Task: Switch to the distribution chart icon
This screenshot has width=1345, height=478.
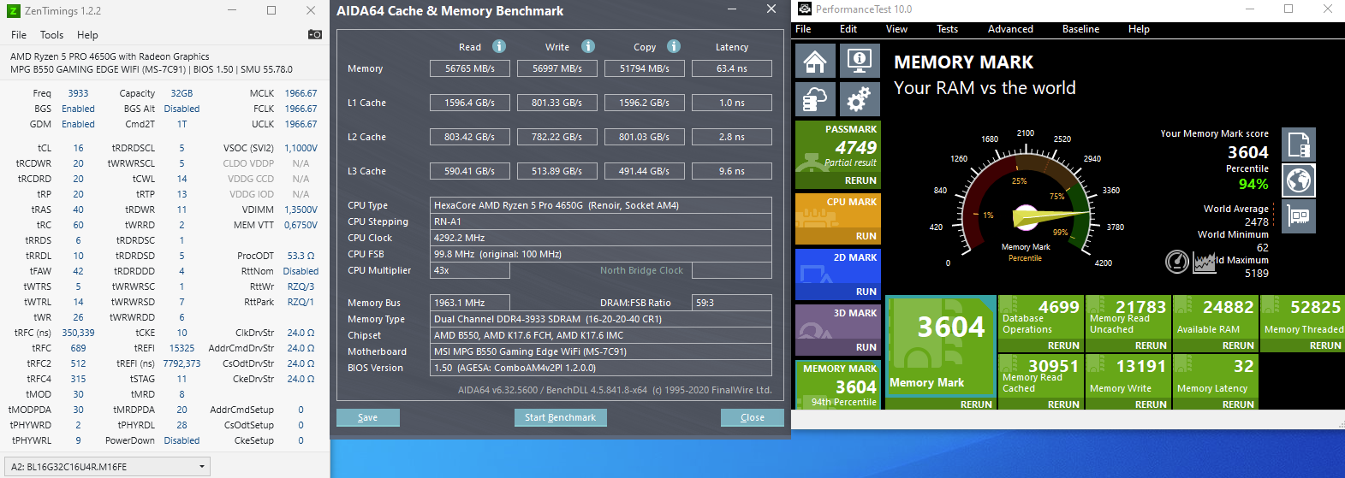Action: 1205,262
